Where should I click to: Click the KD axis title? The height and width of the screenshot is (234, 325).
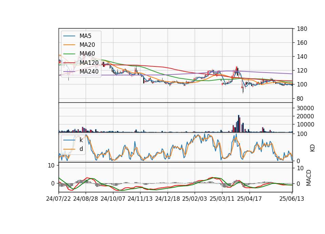pos(312,148)
